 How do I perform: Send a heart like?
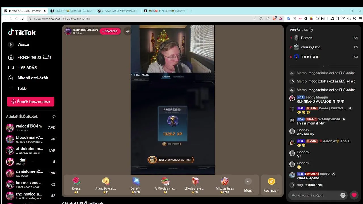pyautogui.click(x=354, y=195)
